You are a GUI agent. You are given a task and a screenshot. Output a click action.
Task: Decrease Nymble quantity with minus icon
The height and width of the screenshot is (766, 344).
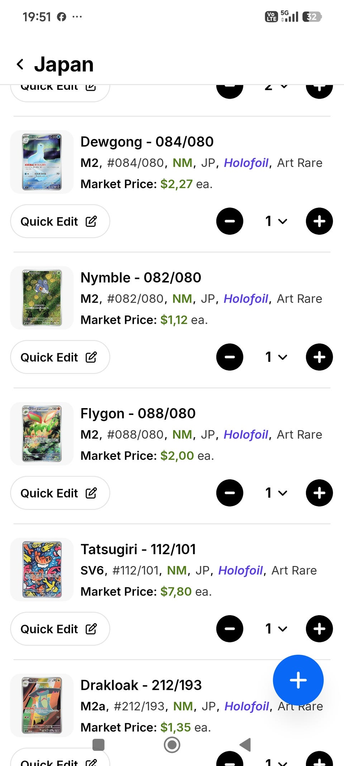[x=230, y=357]
